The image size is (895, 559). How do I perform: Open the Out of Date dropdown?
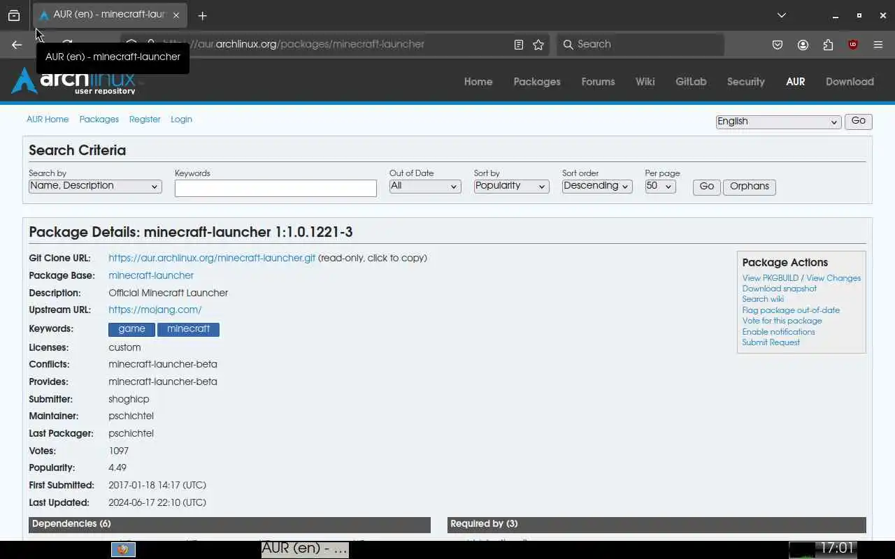[x=425, y=186]
